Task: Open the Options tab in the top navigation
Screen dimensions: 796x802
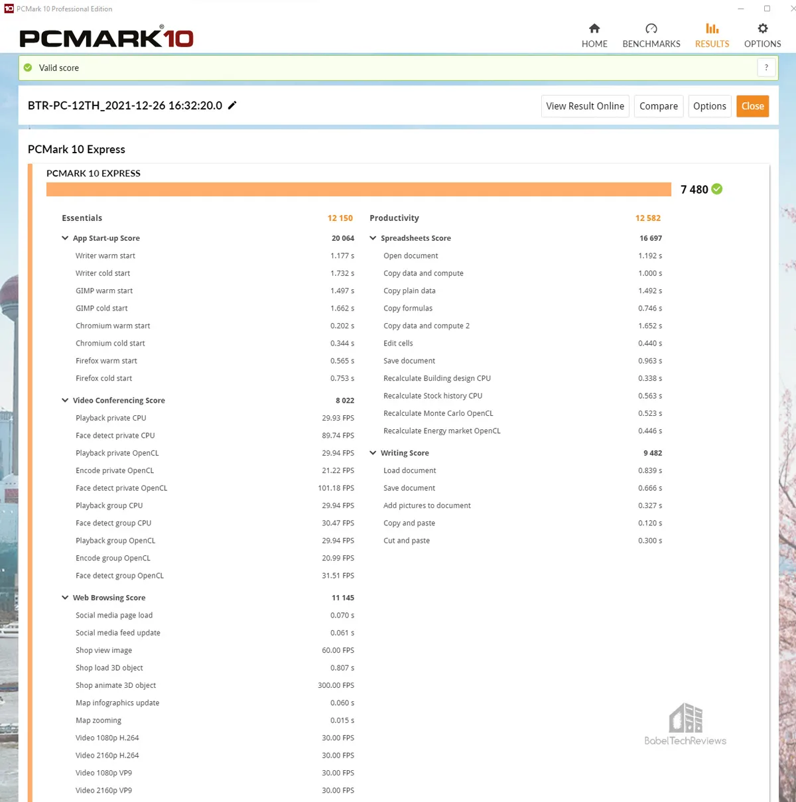Action: click(762, 36)
